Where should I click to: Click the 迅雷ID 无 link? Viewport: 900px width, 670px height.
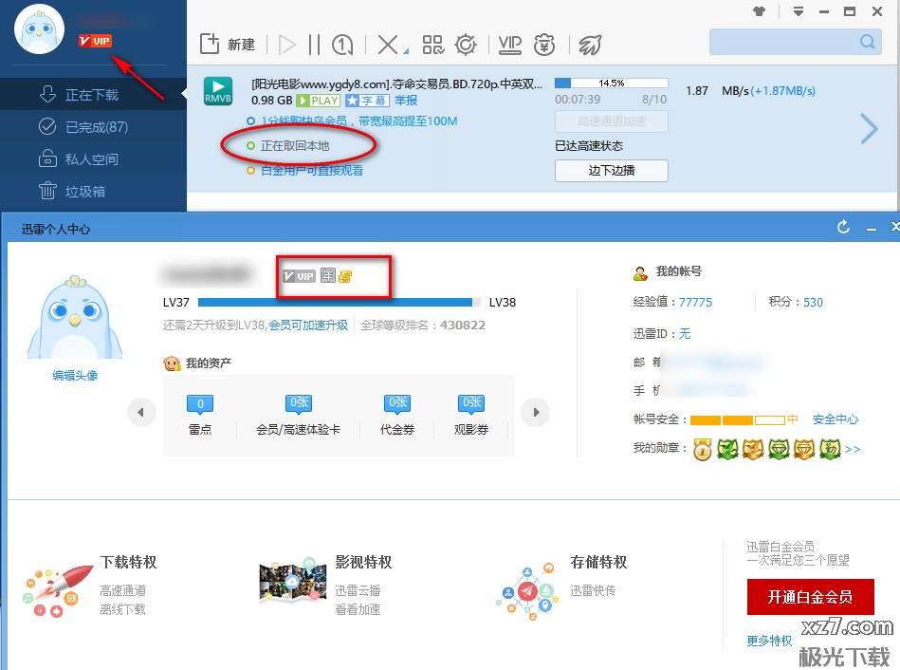click(685, 334)
